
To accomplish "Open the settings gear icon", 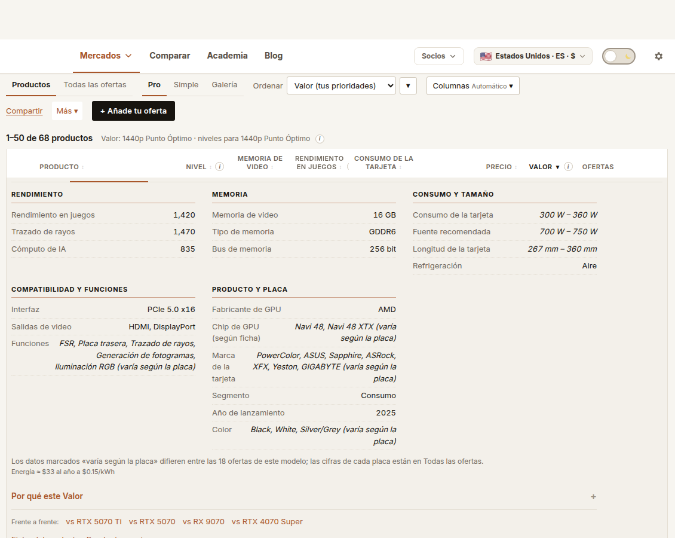I will tap(658, 56).
